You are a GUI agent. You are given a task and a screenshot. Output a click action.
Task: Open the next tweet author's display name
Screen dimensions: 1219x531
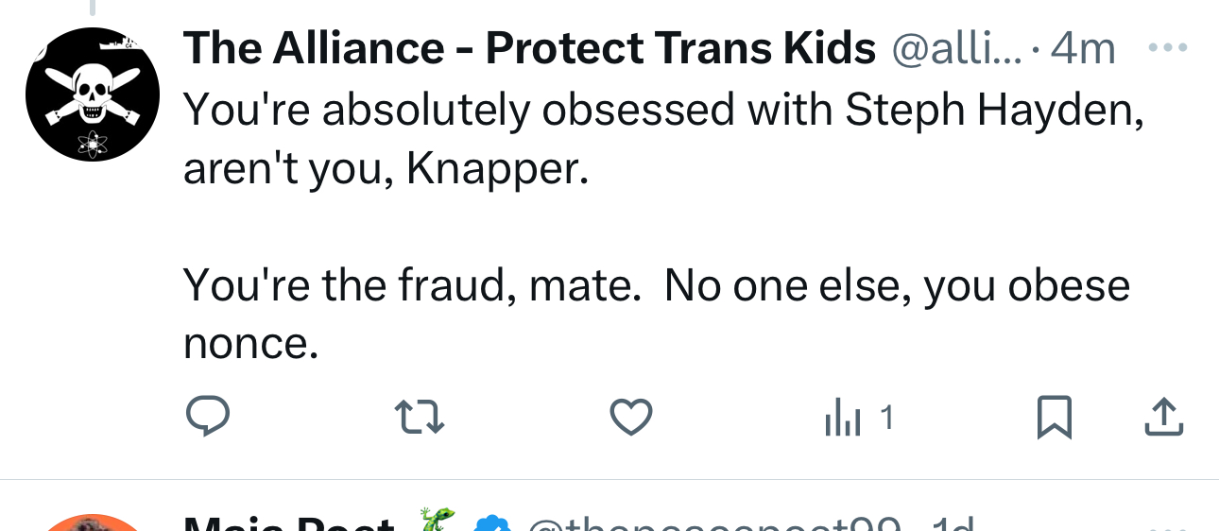click(288, 523)
